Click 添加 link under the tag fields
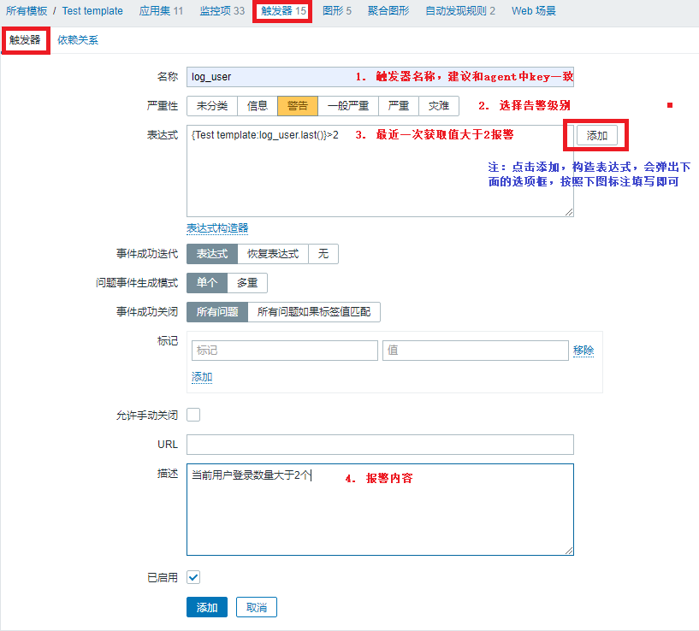This screenshot has height=631, width=699. (202, 377)
